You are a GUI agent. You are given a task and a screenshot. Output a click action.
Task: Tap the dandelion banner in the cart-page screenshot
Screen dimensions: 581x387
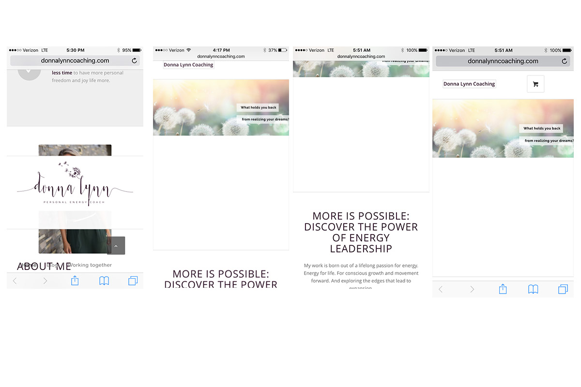tap(503, 129)
